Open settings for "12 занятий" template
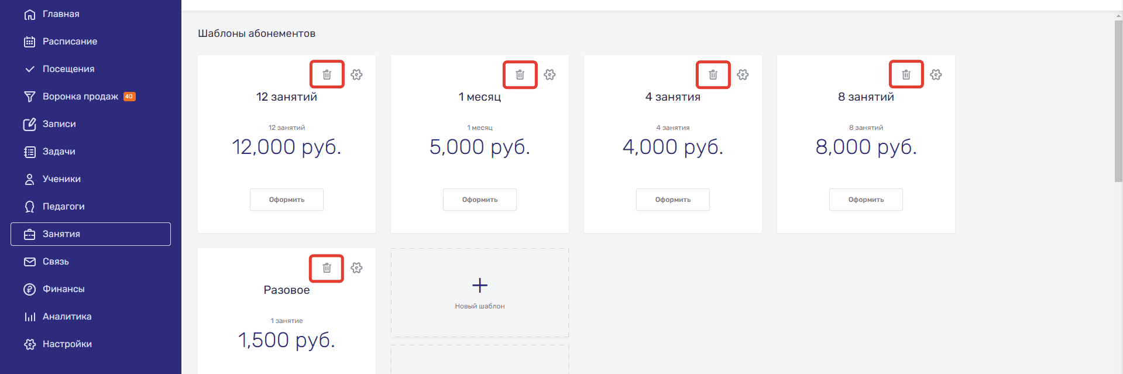This screenshot has height=374, width=1123. point(356,75)
